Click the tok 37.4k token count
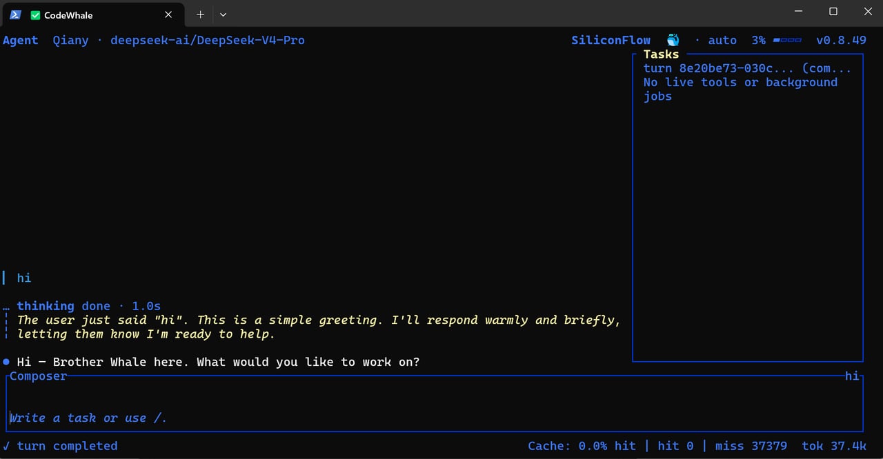The image size is (883, 459). (x=834, y=446)
